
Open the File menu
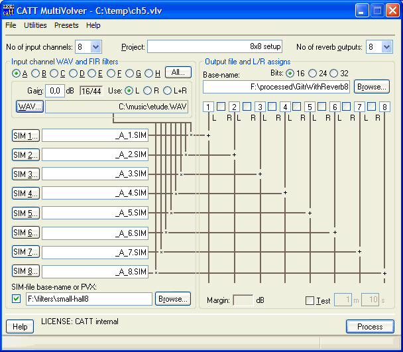point(11,25)
